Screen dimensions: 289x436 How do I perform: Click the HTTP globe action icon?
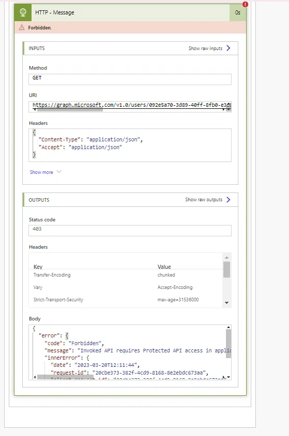point(23,12)
